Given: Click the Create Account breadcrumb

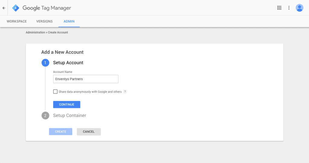Looking at the screenshot, I should click(58, 32).
